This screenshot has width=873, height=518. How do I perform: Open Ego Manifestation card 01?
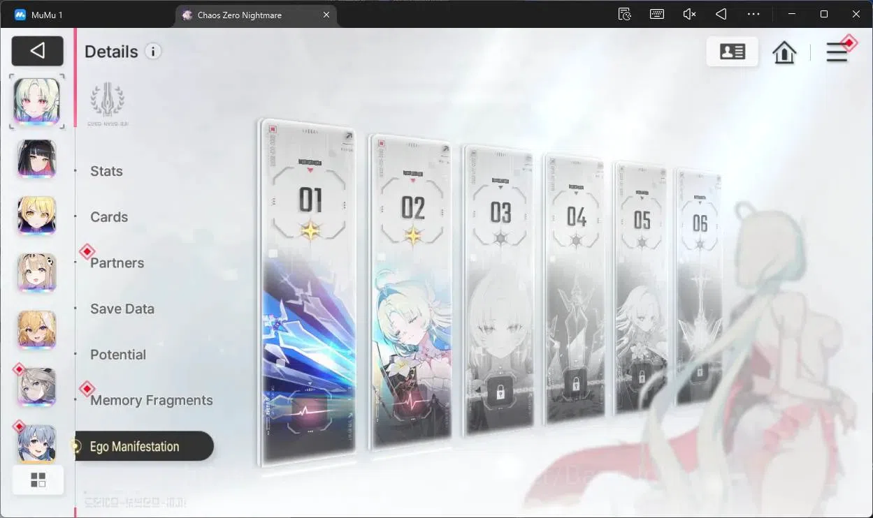tap(308, 292)
